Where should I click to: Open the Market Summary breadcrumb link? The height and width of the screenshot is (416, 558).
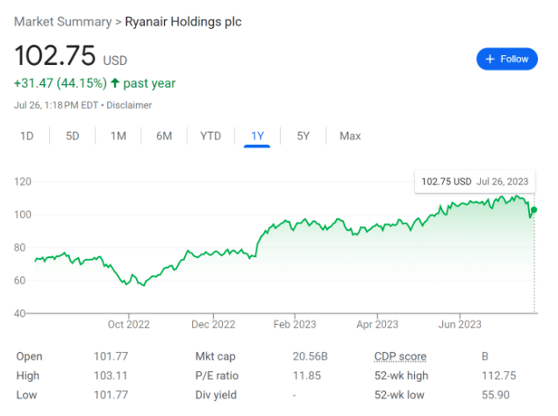(62, 22)
